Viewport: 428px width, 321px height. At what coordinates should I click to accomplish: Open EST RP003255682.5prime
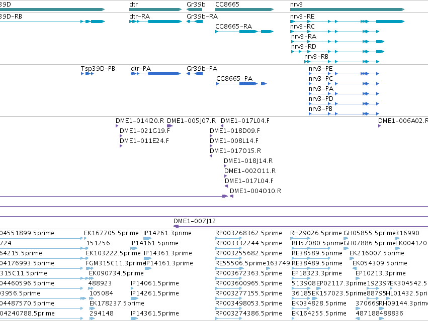[x=228, y=259]
